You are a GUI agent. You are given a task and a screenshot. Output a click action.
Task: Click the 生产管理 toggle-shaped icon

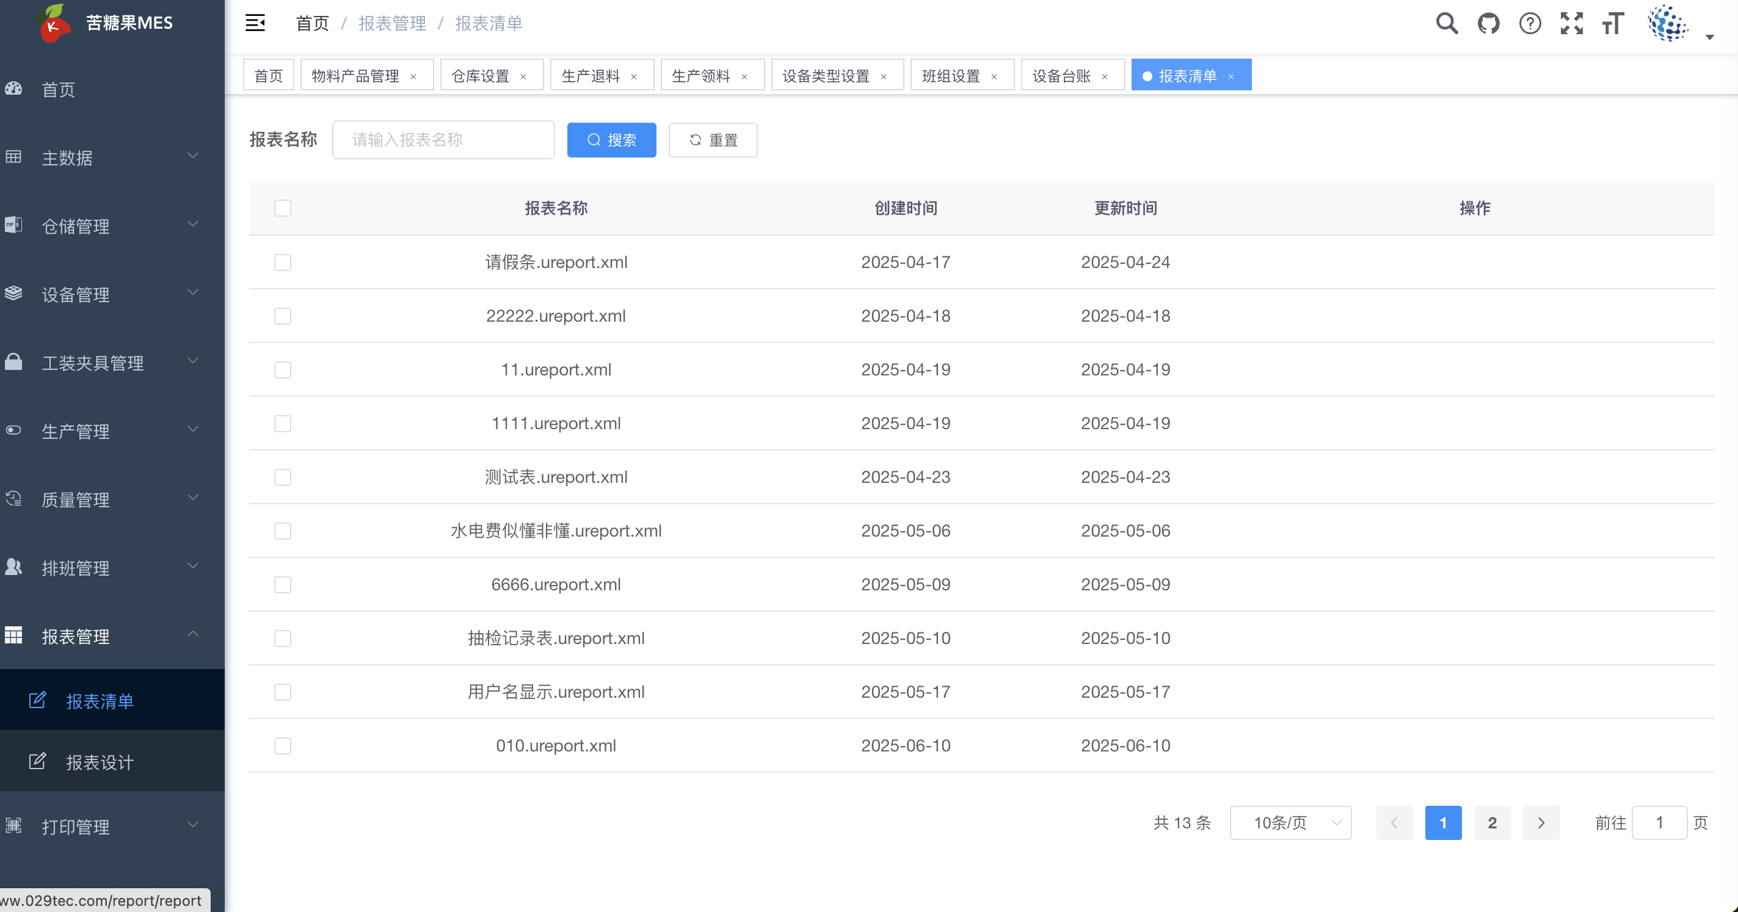pyautogui.click(x=13, y=430)
